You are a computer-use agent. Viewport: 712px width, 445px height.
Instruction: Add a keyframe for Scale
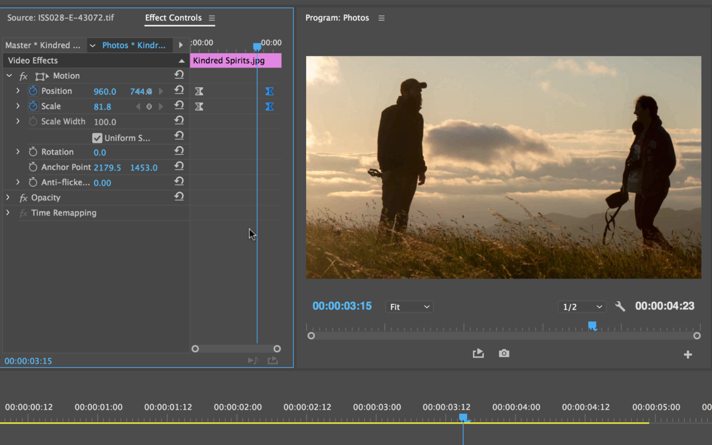pos(149,107)
